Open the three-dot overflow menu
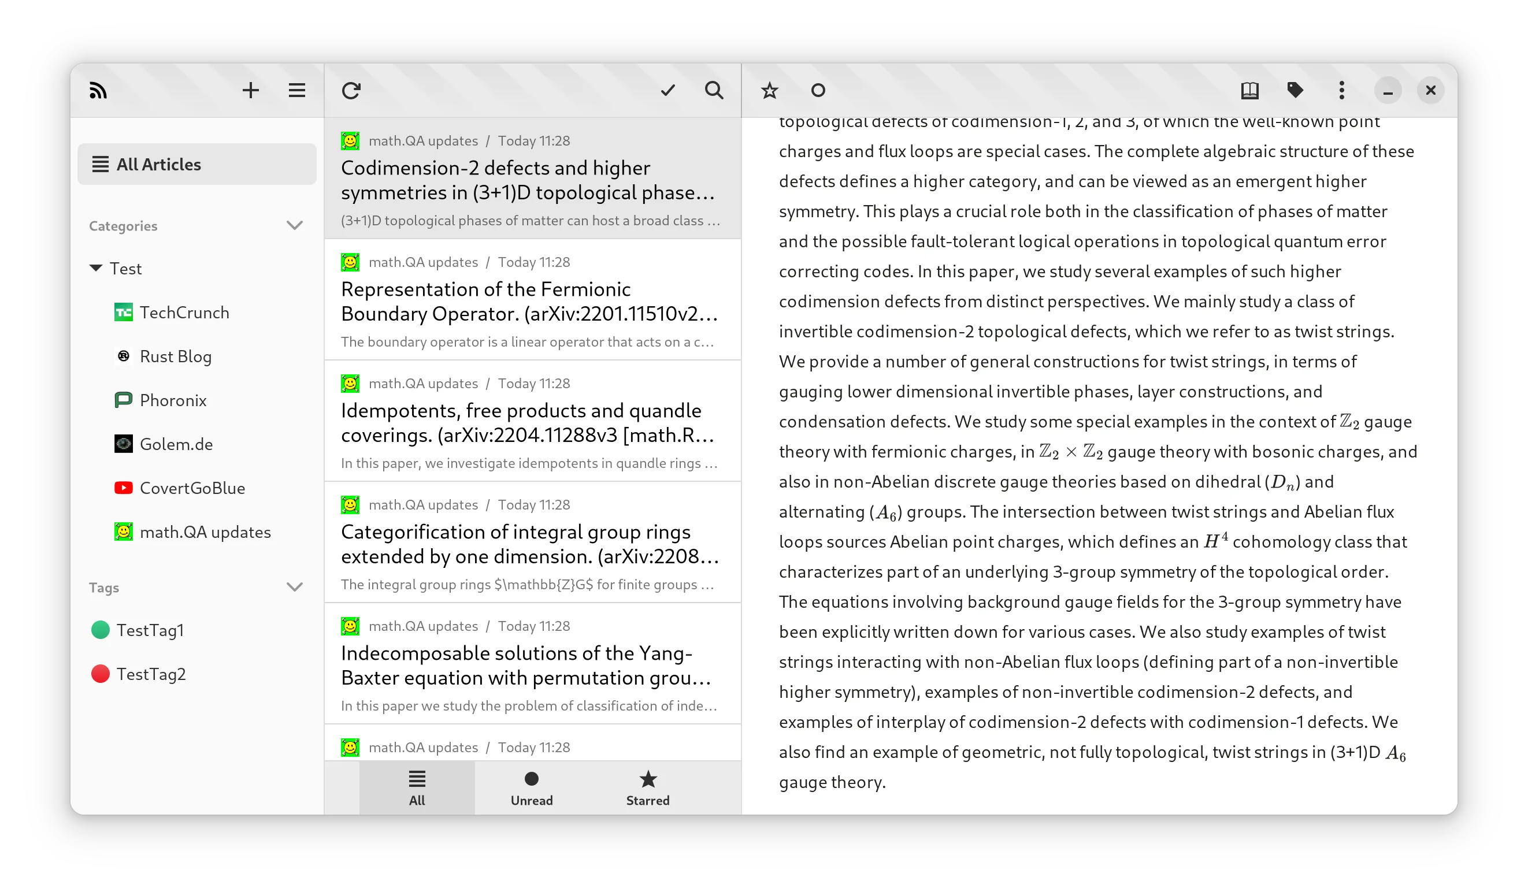The width and height of the screenshot is (1528, 892). coord(1341,90)
